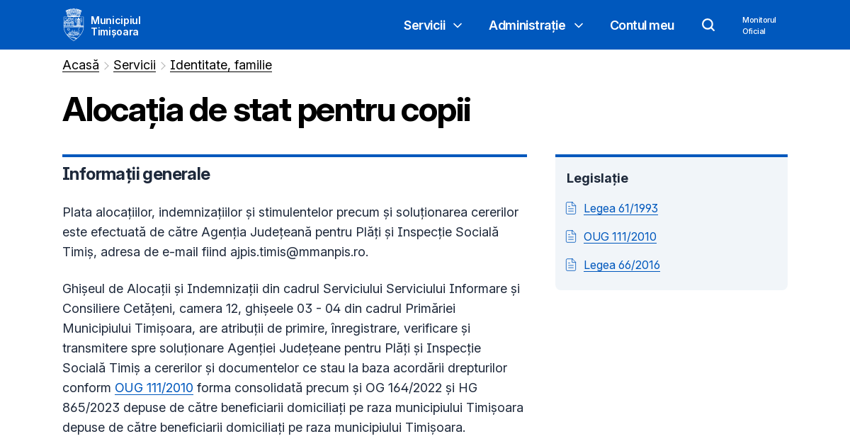
Task: Navigate to Acasă via breadcrumb
Action: (80, 65)
